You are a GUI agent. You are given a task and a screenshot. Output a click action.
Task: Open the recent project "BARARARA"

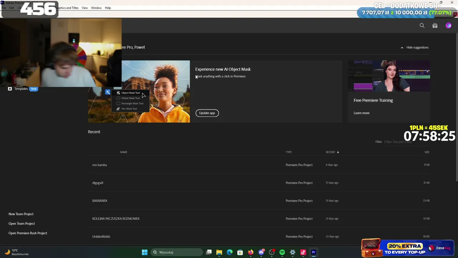pyautogui.click(x=100, y=201)
